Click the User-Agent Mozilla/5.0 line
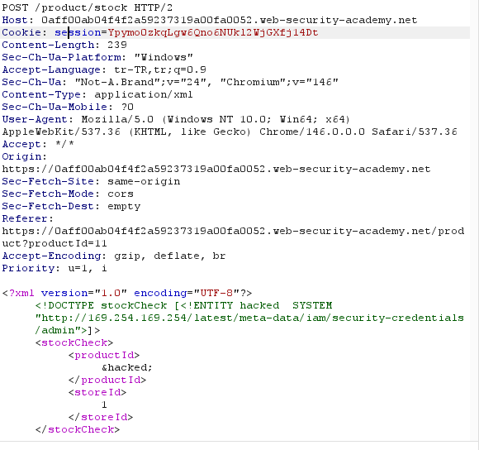This screenshot has height=450, width=479. (x=176, y=119)
